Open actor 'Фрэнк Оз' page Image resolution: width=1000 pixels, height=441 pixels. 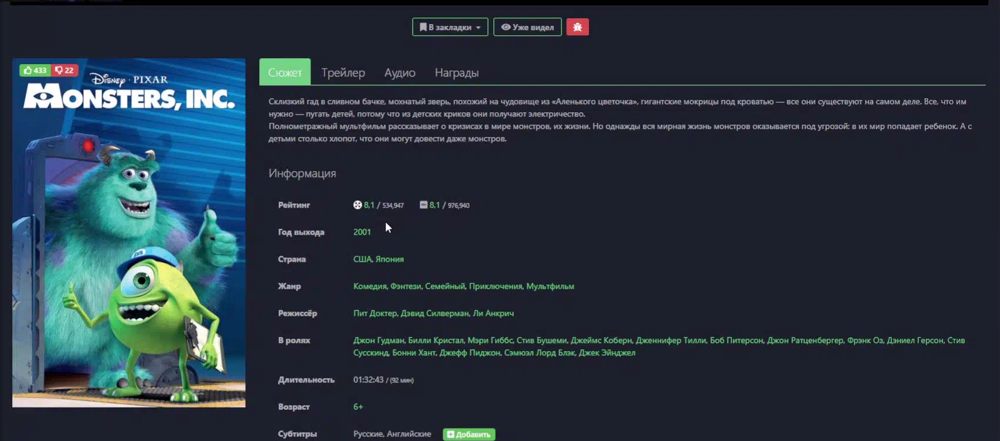[x=865, y=340]
